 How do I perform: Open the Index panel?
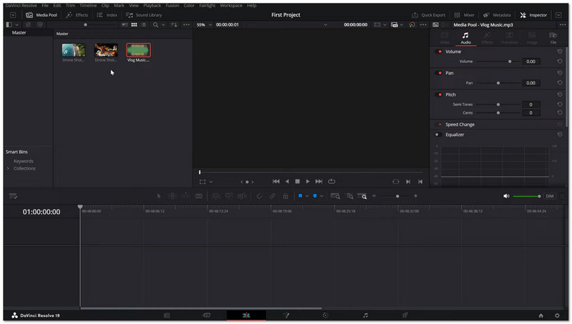pos(107,15)
